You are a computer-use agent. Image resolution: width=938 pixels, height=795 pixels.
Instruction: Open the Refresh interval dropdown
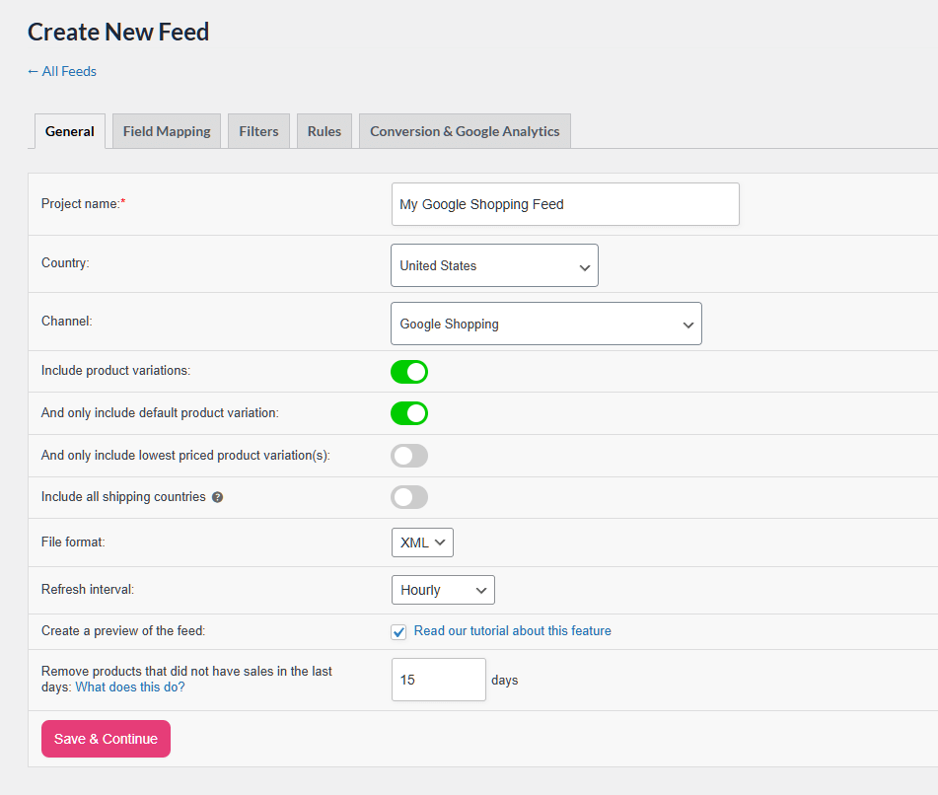(x=443, y=590)
